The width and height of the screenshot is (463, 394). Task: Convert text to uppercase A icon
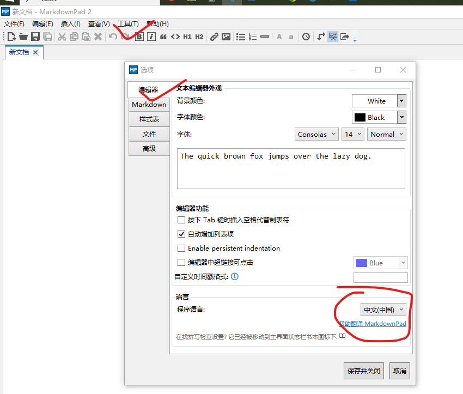pos(279,37)
